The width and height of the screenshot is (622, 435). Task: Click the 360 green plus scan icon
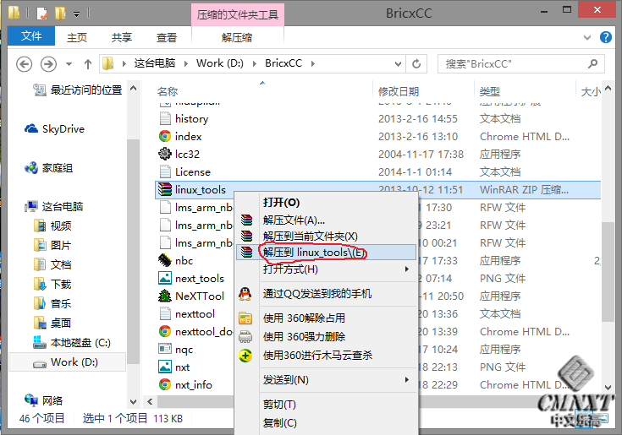click(x=245, y=356)
